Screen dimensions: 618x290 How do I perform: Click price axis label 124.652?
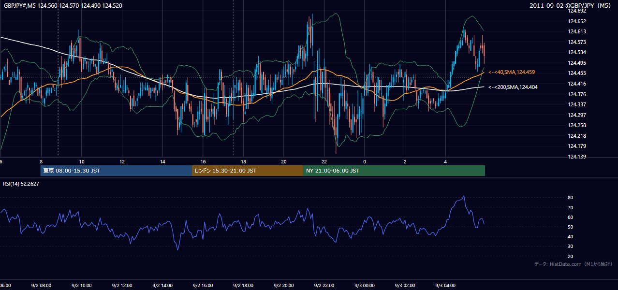pyautogui.click(x=576, y=21)
